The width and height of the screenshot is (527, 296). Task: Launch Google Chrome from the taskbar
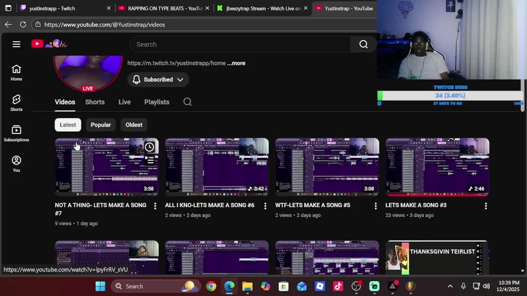pos(211,286)
